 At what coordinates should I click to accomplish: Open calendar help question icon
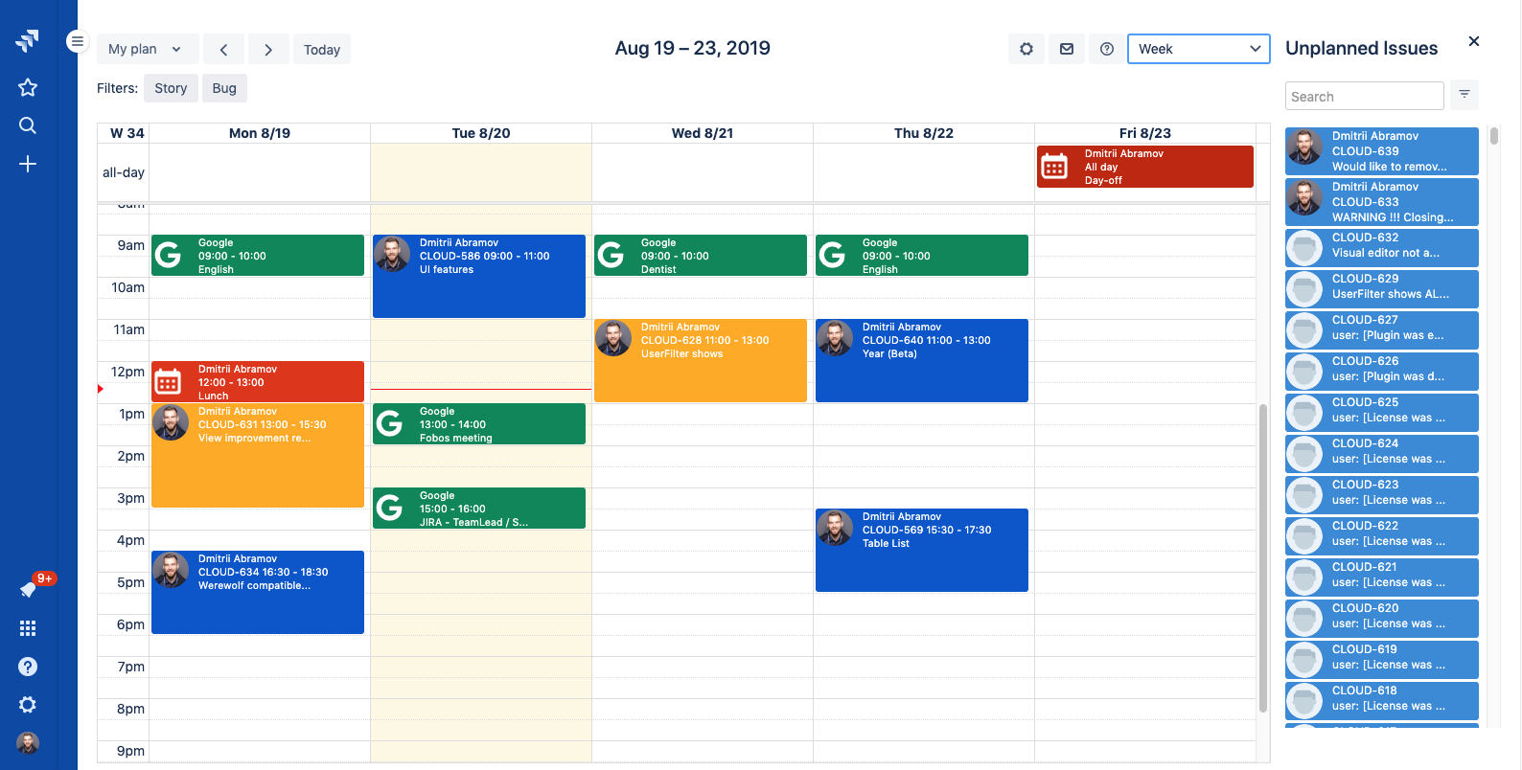point(1107,49)
